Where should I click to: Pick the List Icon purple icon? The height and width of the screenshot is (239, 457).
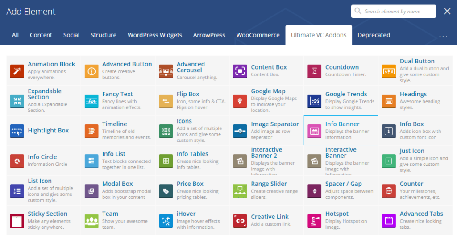[x=17, y=191]
